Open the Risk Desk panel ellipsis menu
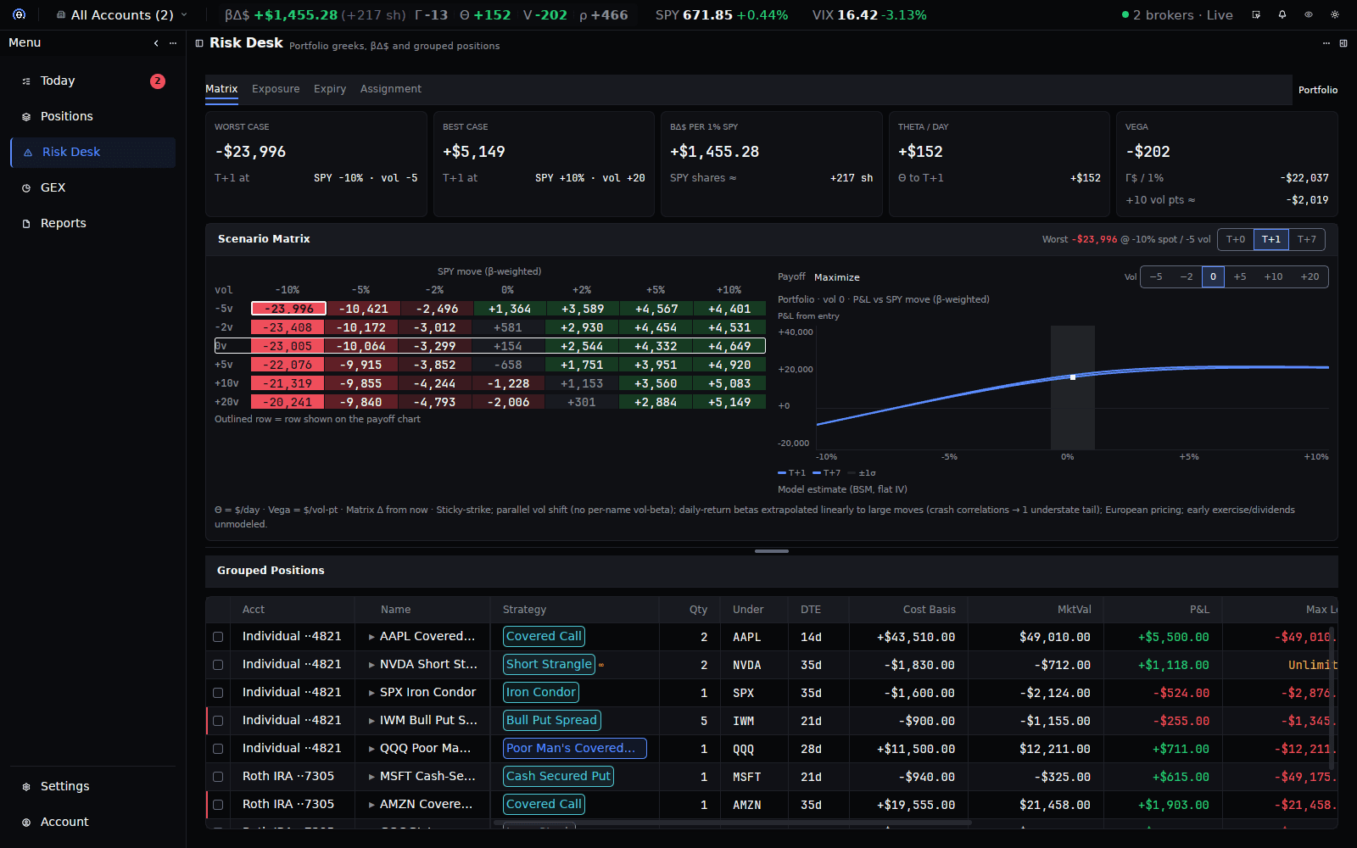Image resolution: width=1357 pixels, height=848 pixels. 1326,43
